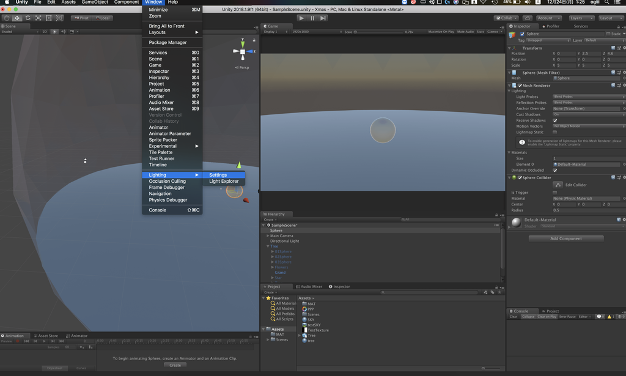Open Transform component help book icon
626x376 pixels.
point(613,48)
